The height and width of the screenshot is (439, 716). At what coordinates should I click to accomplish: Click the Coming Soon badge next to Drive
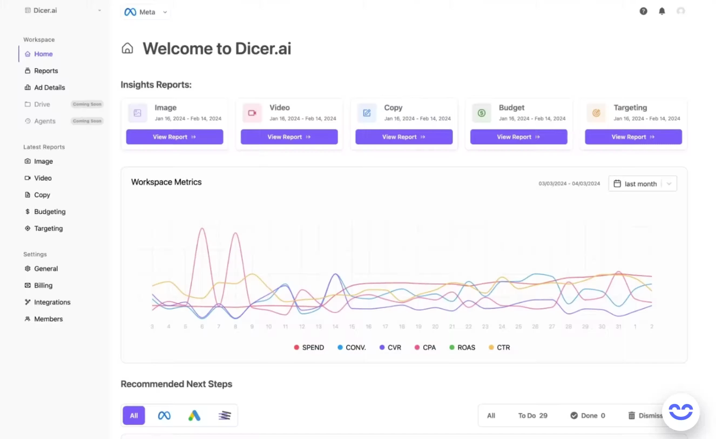coord(87,104)
